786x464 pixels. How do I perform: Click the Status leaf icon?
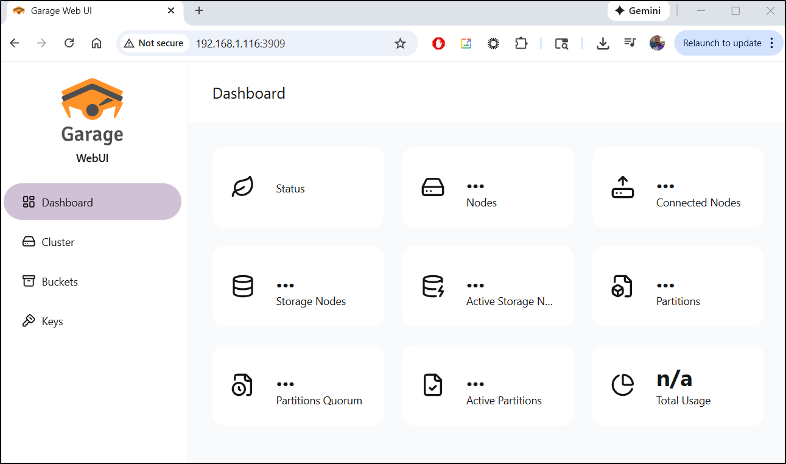pos(242,188)
